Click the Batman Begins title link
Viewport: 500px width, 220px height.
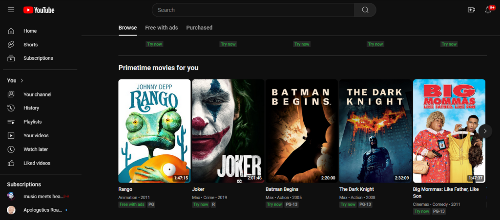pos(282,189)
